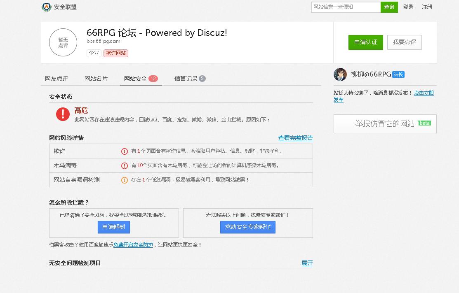Image resolution: width=459 pixels, height=293 pixels.
Task: Open the 网站名片 tab
Action: (x=96, y=79)
